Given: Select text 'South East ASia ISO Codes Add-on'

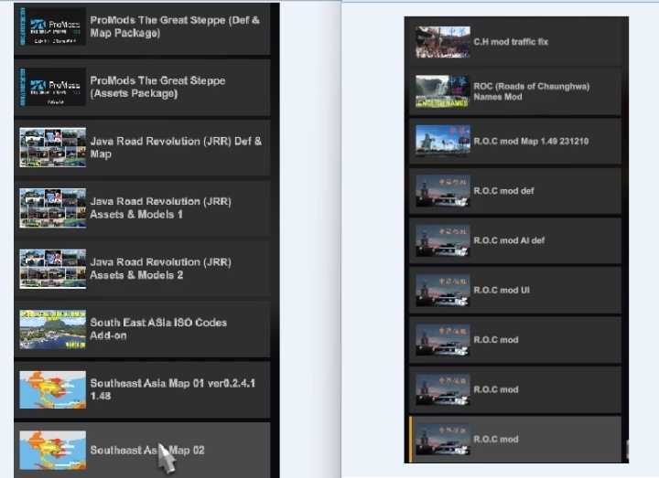Looking at the screenshot, I should click(158, 329).
